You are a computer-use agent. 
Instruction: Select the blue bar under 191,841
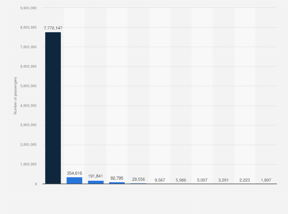(96, 182)
